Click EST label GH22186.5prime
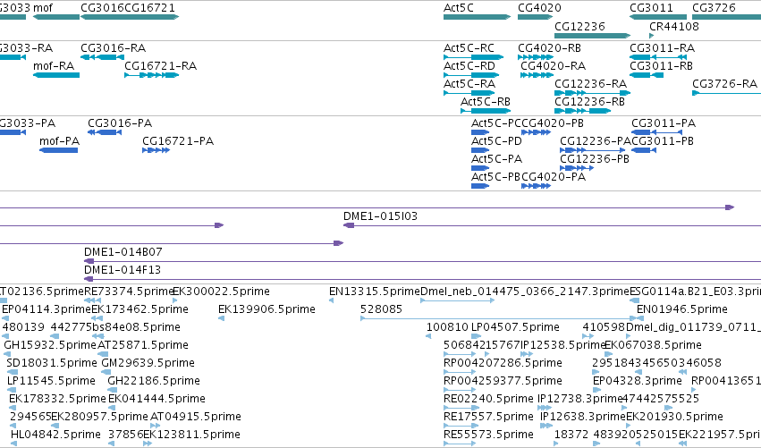 click(154, 381)
